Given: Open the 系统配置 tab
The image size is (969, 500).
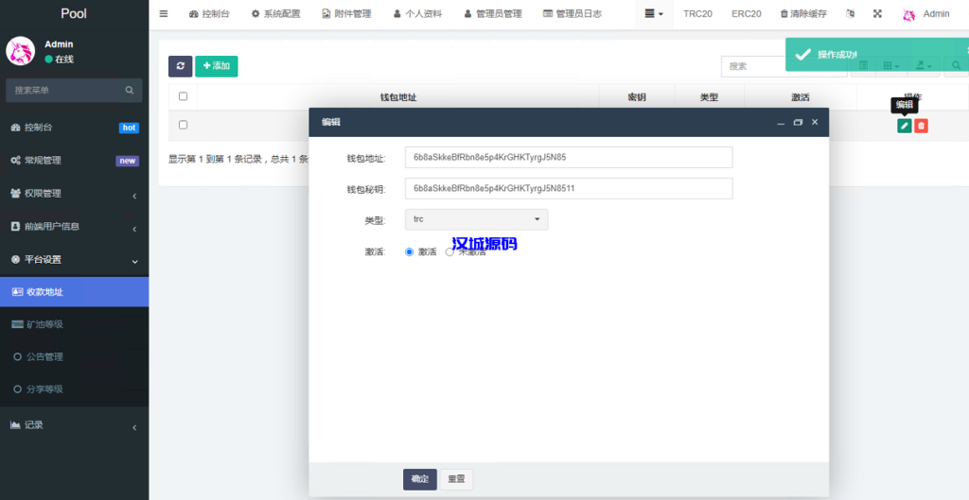Looking at the screenshot, I should click(275, 13).
